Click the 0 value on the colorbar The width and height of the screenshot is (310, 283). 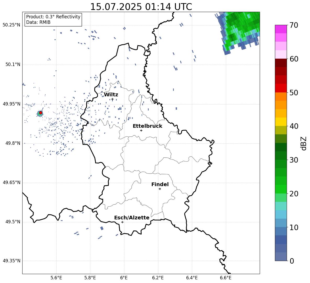coord(292,261)
